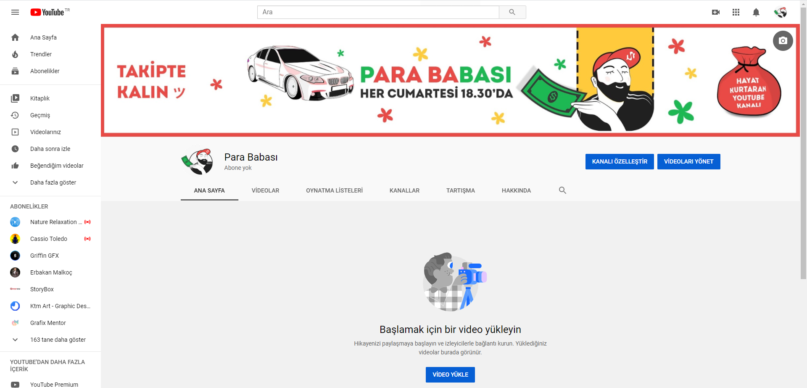Click the StoryBox channel avatar
Screen dimensions: 807x388
(x=15, y=289)
